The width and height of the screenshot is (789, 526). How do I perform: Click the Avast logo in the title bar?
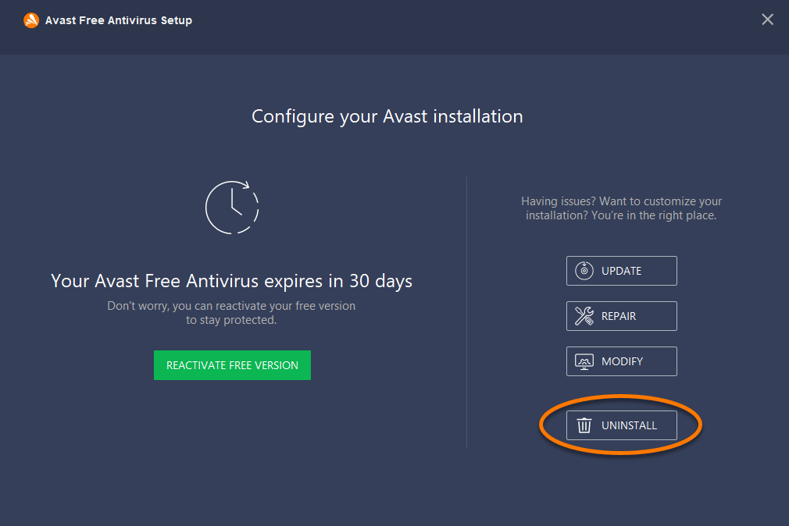tap(31, 20)
